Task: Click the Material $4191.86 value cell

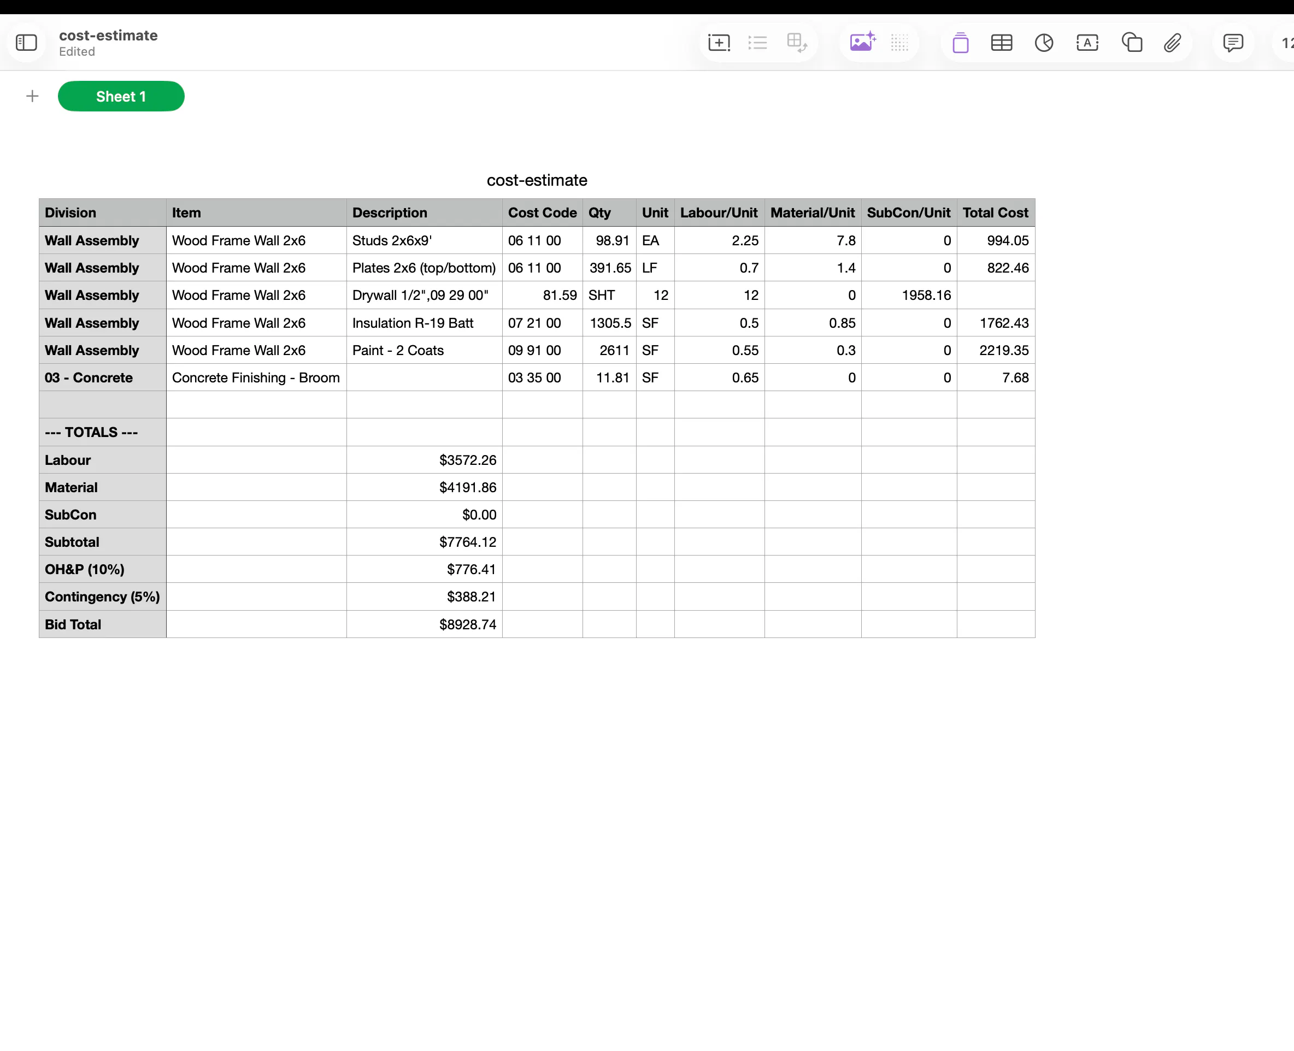Action: [x=425, y=487]
